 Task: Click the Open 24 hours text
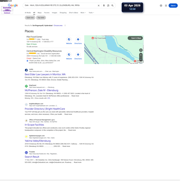point(32,44)
